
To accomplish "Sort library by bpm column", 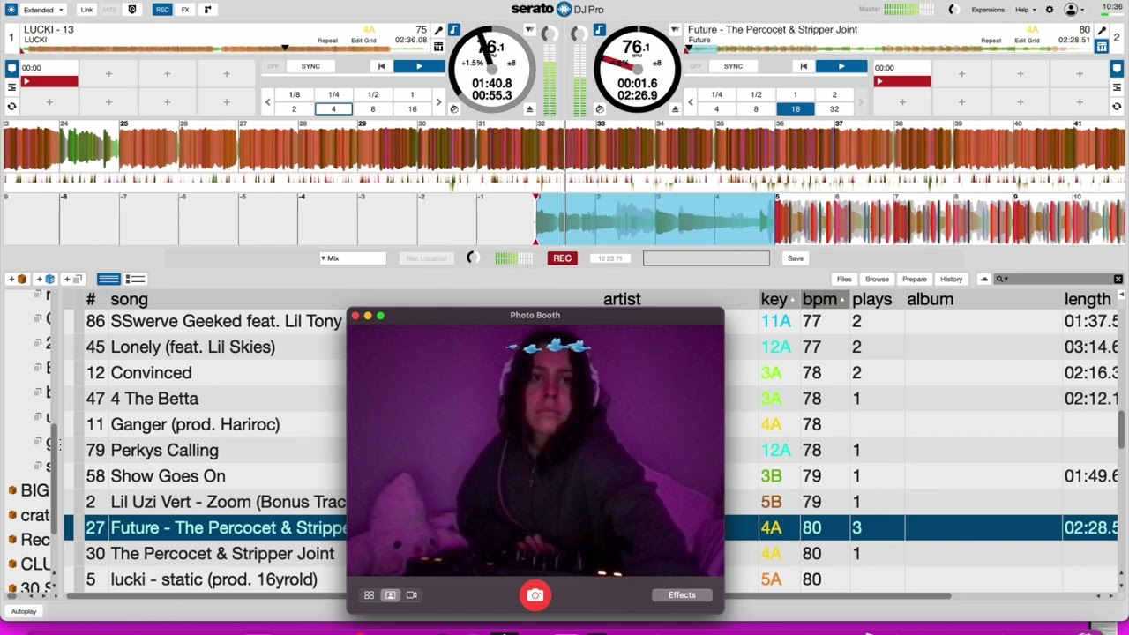I will (824, 300).
